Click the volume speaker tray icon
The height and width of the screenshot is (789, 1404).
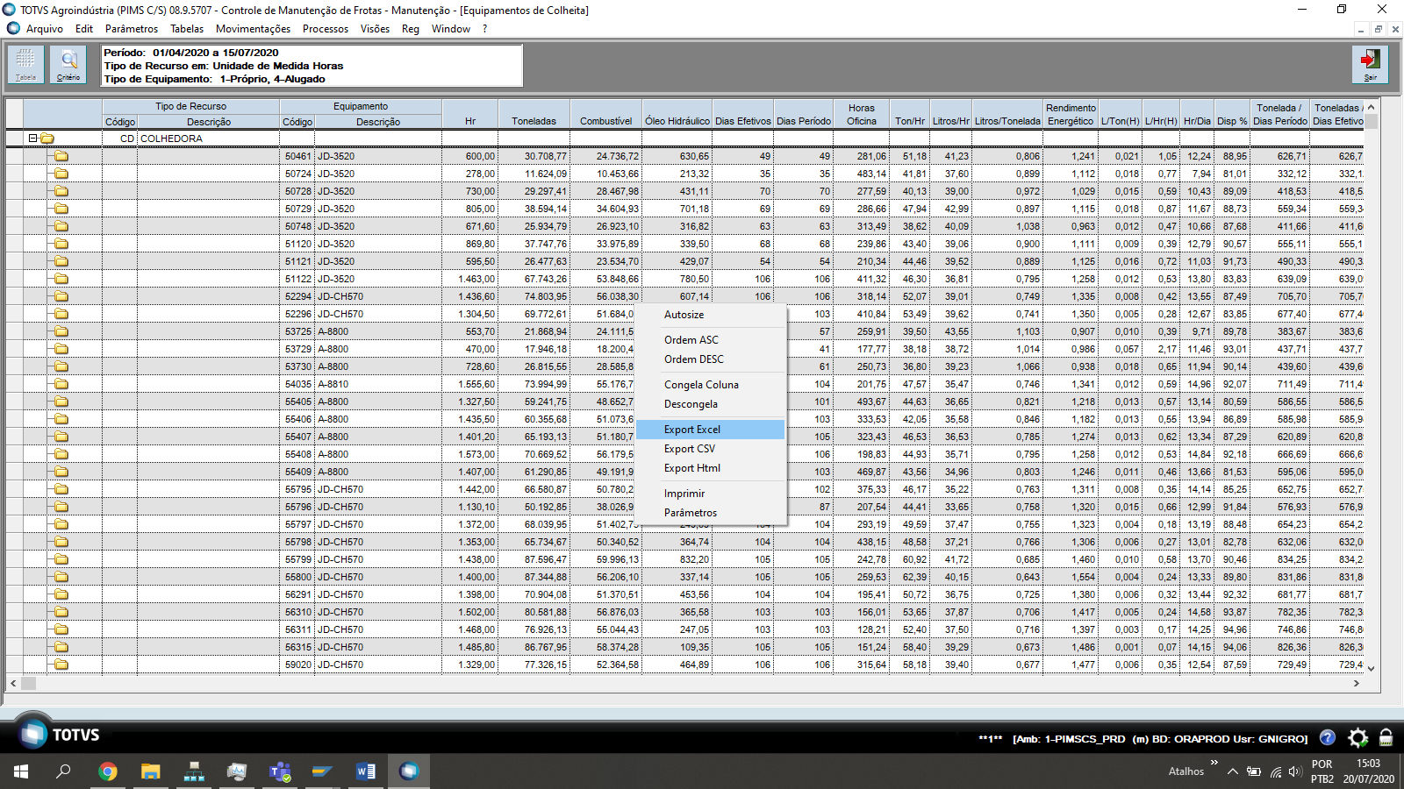point(1295,772)
